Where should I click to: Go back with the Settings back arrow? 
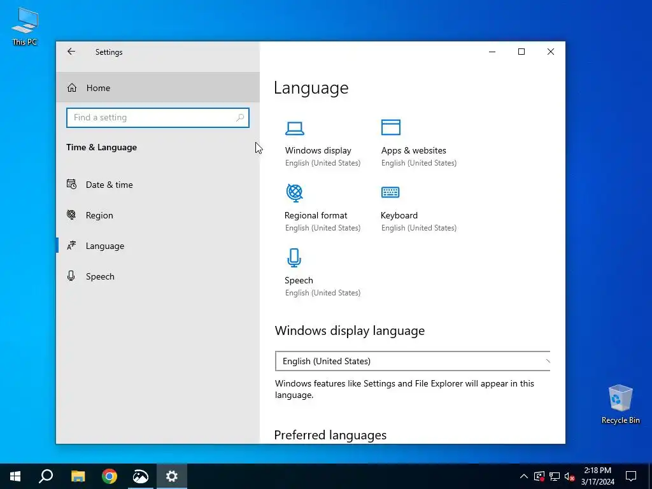click(71, 52)
